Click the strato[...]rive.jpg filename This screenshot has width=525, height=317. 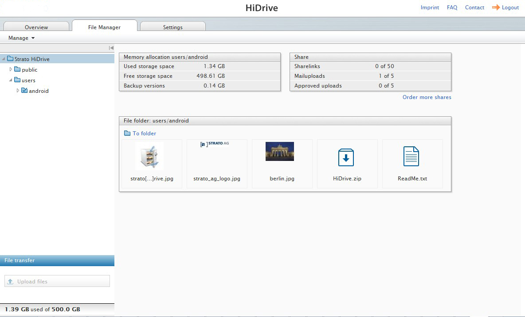pyautogui.click(x=152, y=179)
